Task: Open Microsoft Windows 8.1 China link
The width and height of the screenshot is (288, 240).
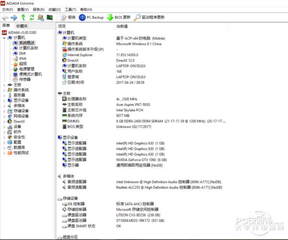Action: [139, 44]
